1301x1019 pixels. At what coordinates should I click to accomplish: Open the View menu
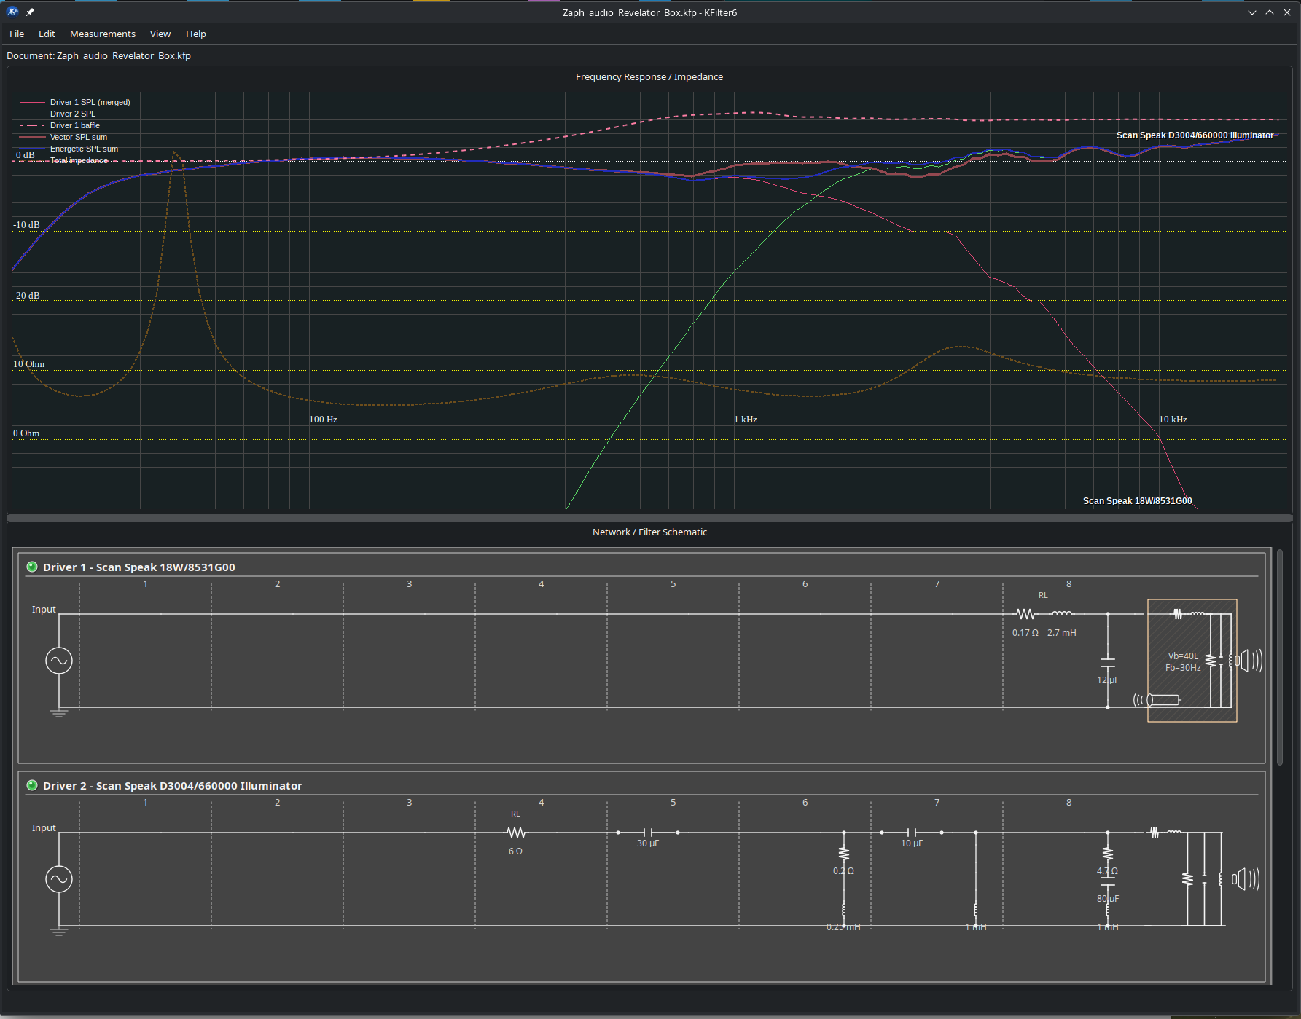click(160, 34)
